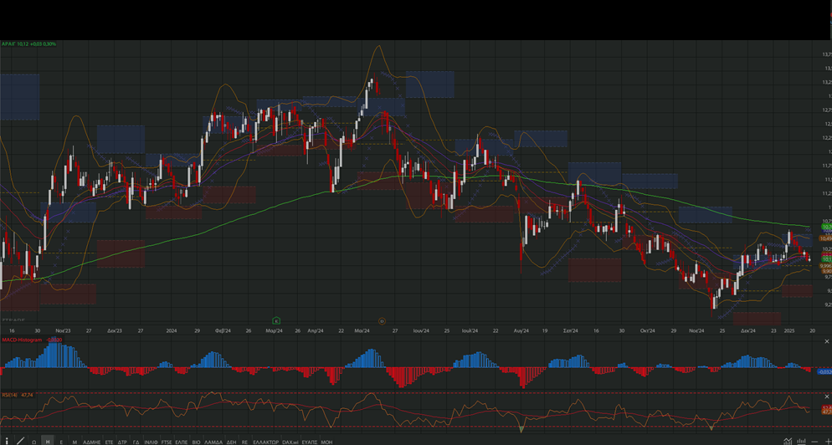
Task: Zoom out with the minus icon
Action: point(815,442)
